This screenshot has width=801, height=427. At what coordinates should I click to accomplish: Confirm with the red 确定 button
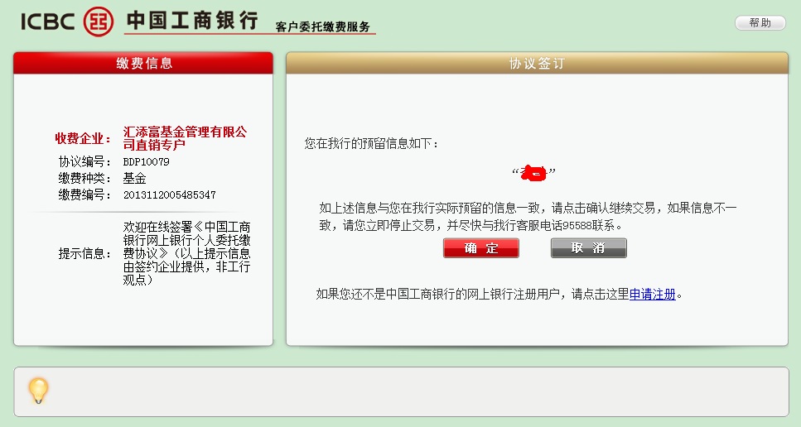[x=480, y=248]
